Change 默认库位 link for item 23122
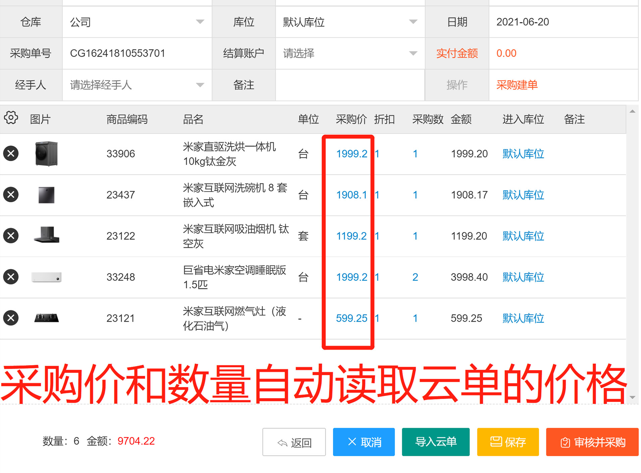Viewport: 641px width, 473px height. (x=523, y=236)
